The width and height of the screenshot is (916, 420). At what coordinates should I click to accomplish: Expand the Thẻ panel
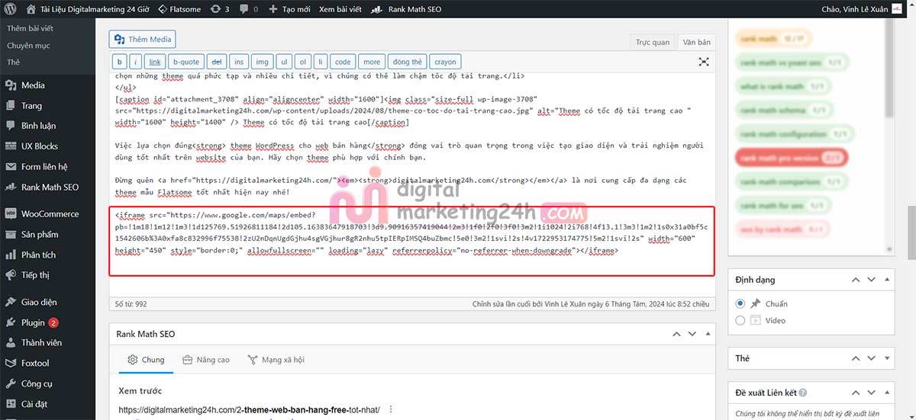click(885, 358)
